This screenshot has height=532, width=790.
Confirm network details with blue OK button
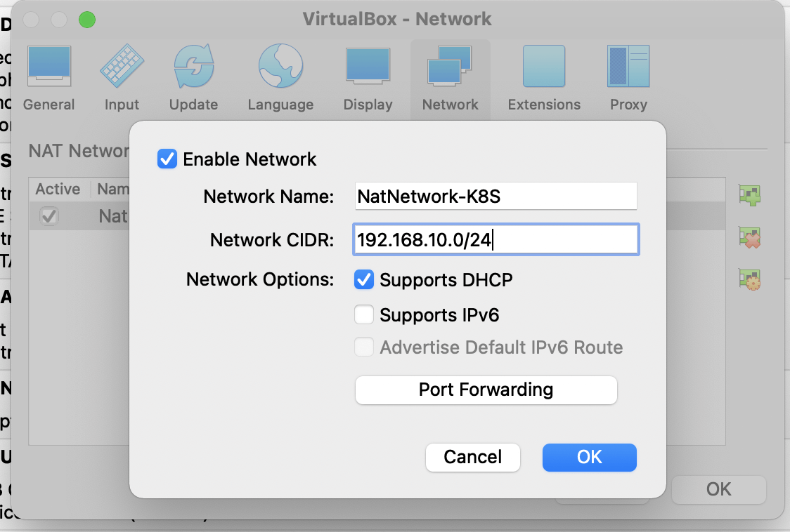pos(589,457)
